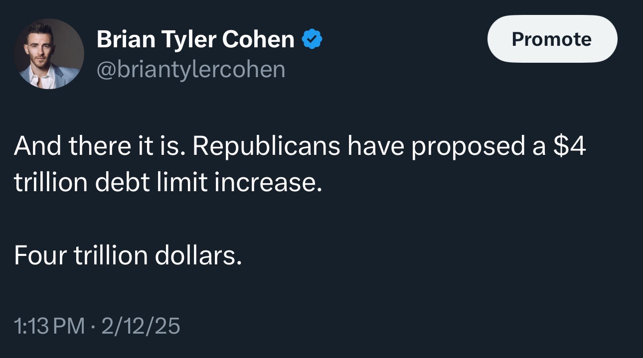This screenshot has width=643, height=358.
Task: Click the "Four trillion dollars." line
Action: point(128,255)
